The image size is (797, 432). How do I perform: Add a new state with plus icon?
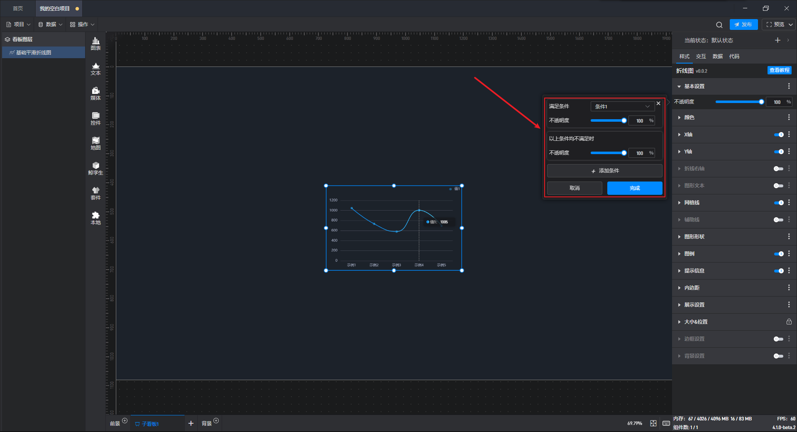click(777, 40)
